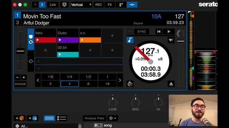The image size is (229, 128).
Task: Enable SYNC on the deck
Action: [x=142, y=32]
